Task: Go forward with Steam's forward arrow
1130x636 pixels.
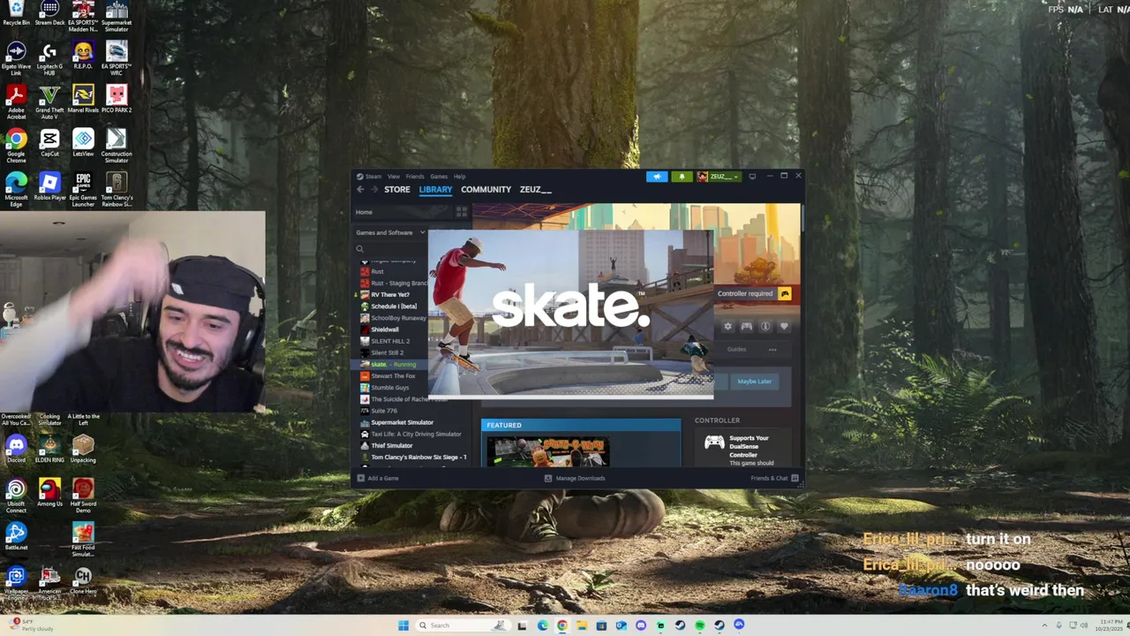Action: (x=374, y=190)
